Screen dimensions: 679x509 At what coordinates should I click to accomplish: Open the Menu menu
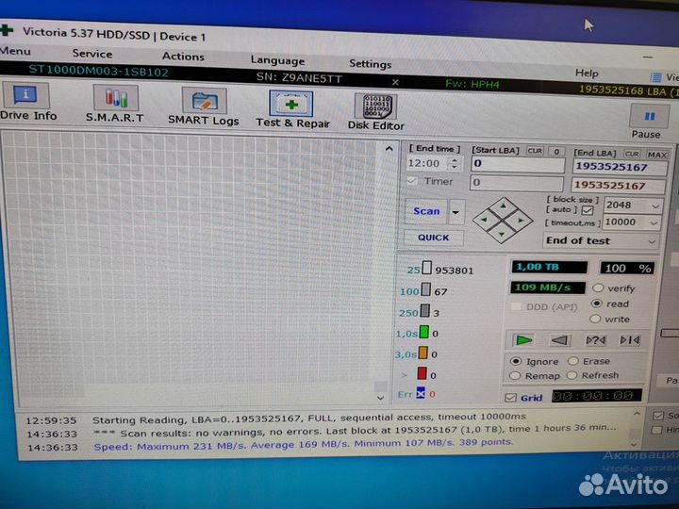click(x=15, y=51)
